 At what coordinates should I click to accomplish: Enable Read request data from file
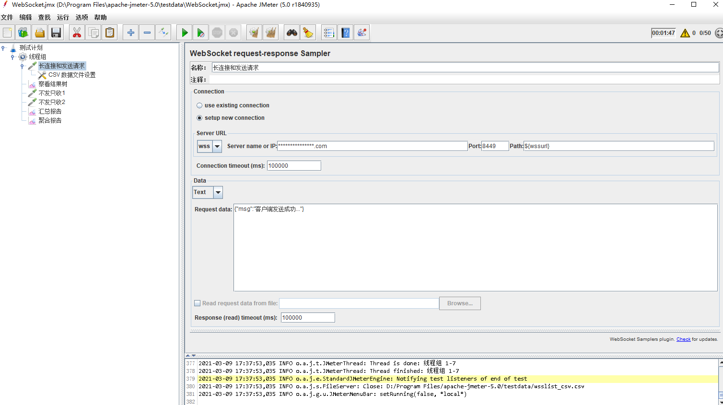tap(198, 303)
